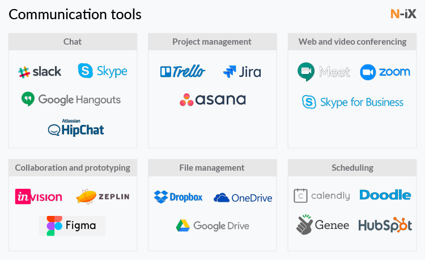Select the Collaboration and prototyping header
Screen dimensions: 425x260
73,168
